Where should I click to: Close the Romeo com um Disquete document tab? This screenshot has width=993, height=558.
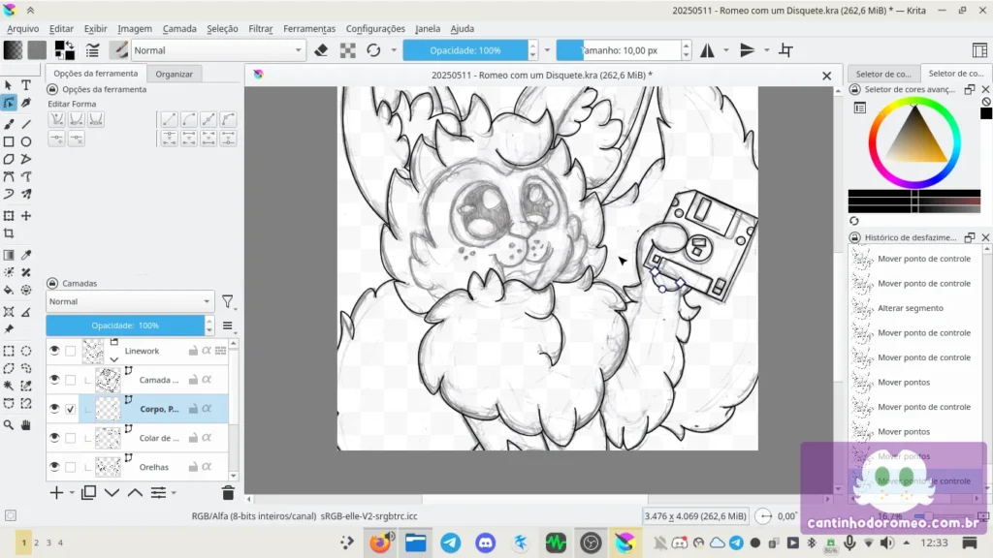826,76
